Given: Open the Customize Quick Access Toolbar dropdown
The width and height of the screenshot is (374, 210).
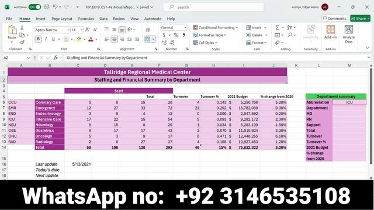Looking at the screenshot, I should click(x=78, y=7).
